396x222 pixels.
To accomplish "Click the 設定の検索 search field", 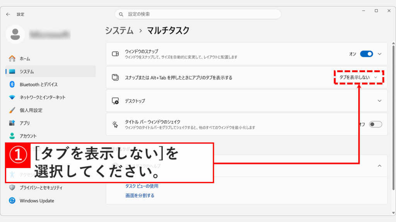I will [198, 14].
